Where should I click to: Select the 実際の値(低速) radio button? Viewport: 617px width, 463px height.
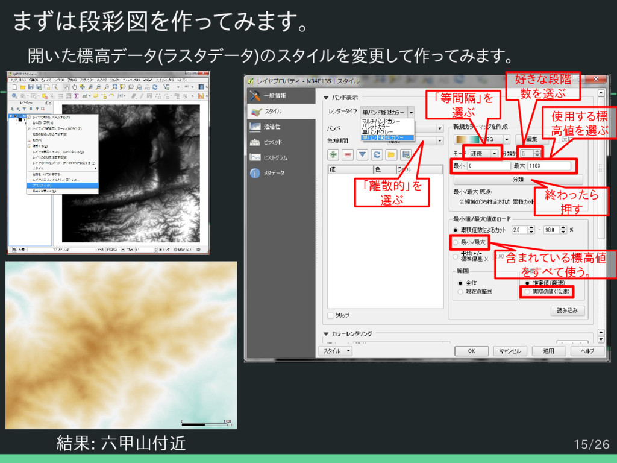click(527, 292)
